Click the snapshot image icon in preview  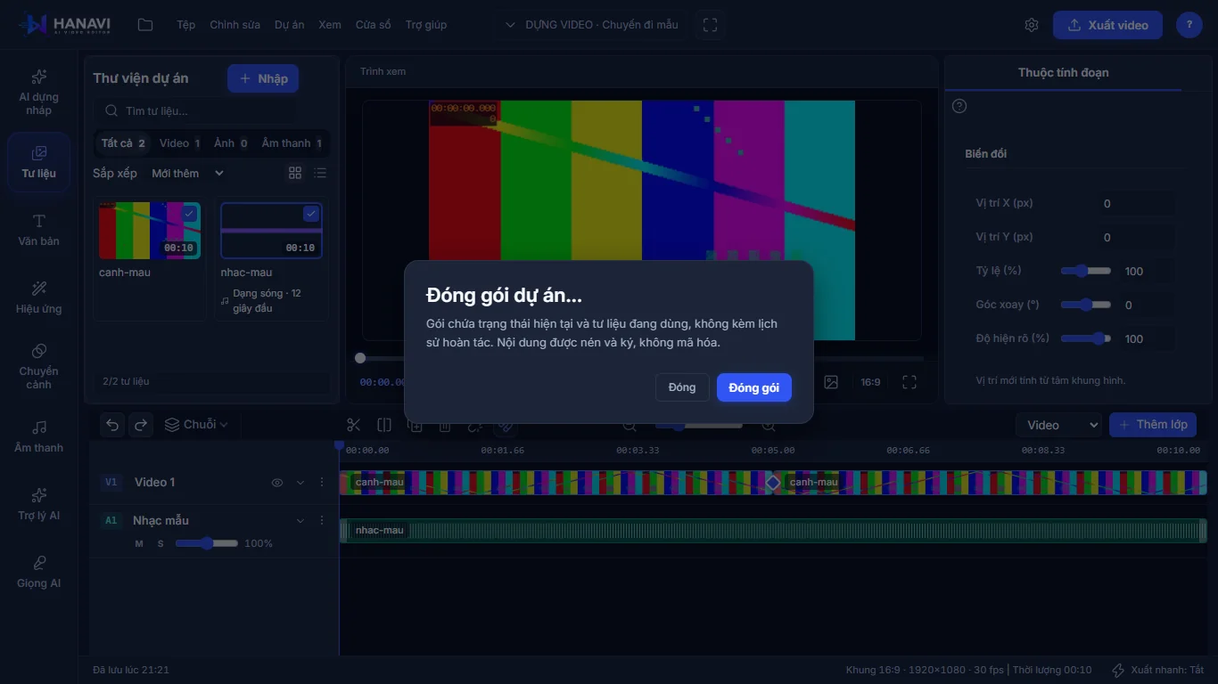pyautogui.click(x=831, y=382)
